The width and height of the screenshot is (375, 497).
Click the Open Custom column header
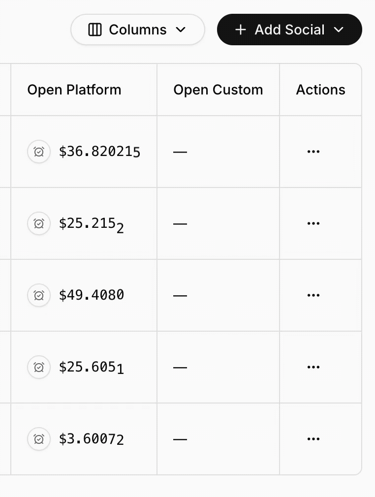[x=218, y=90]
